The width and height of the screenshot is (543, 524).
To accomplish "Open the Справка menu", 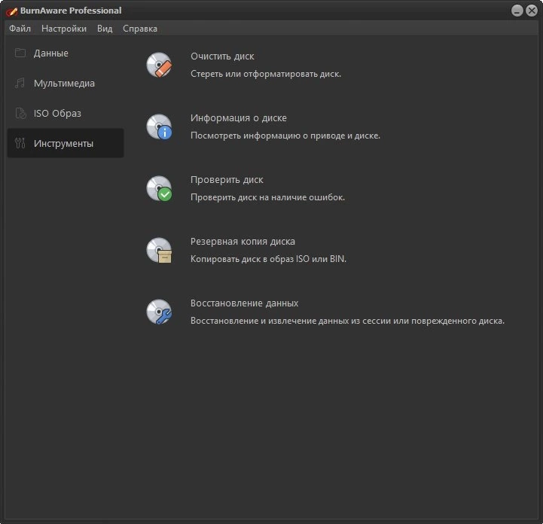I will tap(140, 29).
